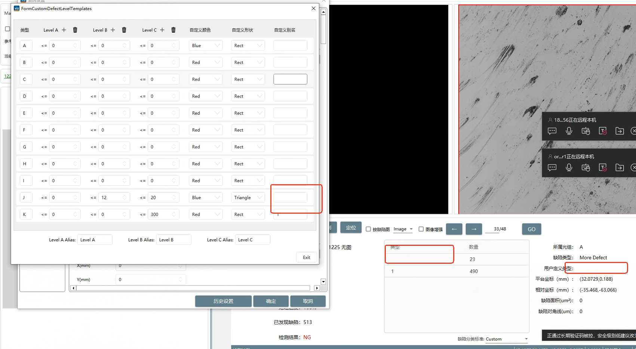Viewport: 636px width, 349px height.
Task: Click the Y(mm) value field
Action: [151, 279]
